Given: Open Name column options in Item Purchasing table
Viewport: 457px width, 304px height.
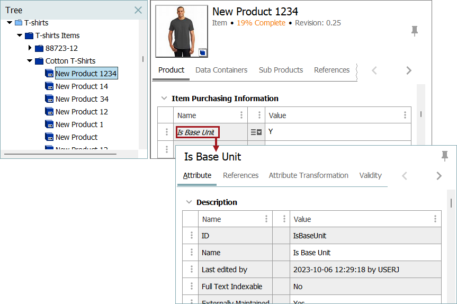Looking at the screenshot, I should [x=241, y=115].
